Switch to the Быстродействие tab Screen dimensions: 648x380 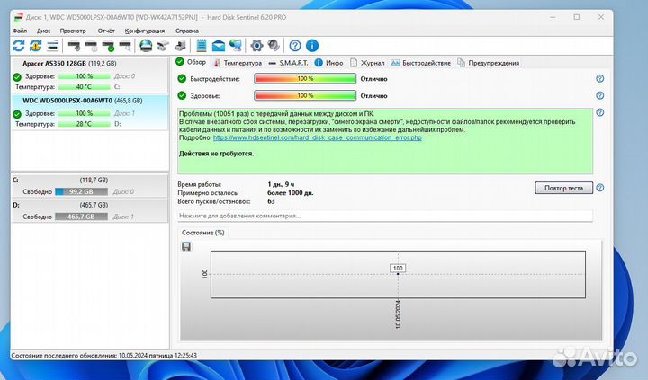click(420, 63)
